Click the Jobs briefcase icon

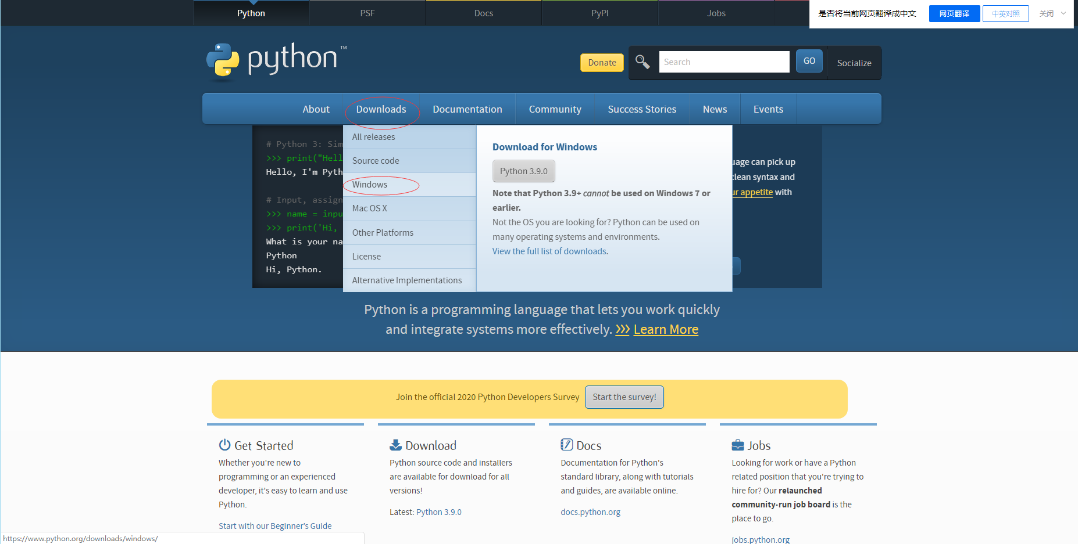738,445
